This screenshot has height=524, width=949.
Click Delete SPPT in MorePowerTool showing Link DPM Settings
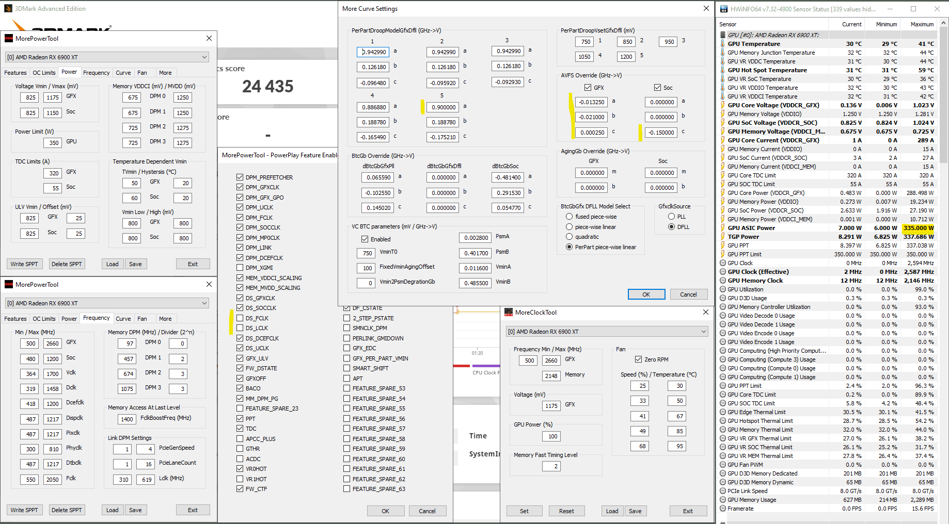point(67,510)
